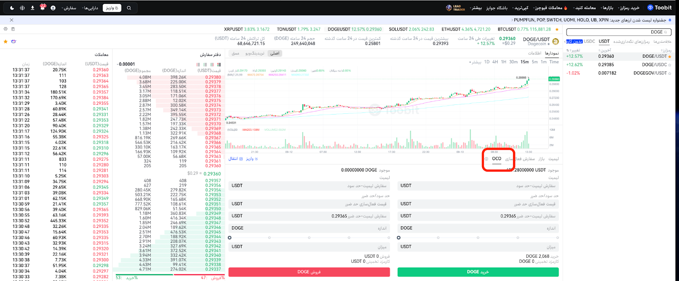Screen dimensions: 679x281
Task: Select the 4H chart interval
Action: (495, 62)
